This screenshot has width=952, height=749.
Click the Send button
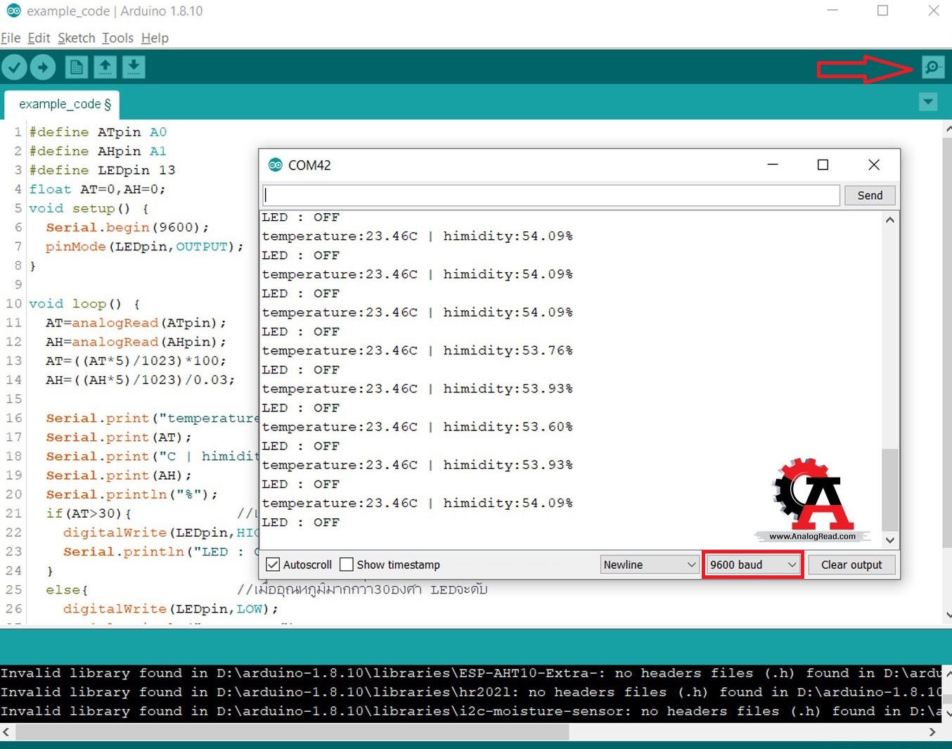point(870,196)
